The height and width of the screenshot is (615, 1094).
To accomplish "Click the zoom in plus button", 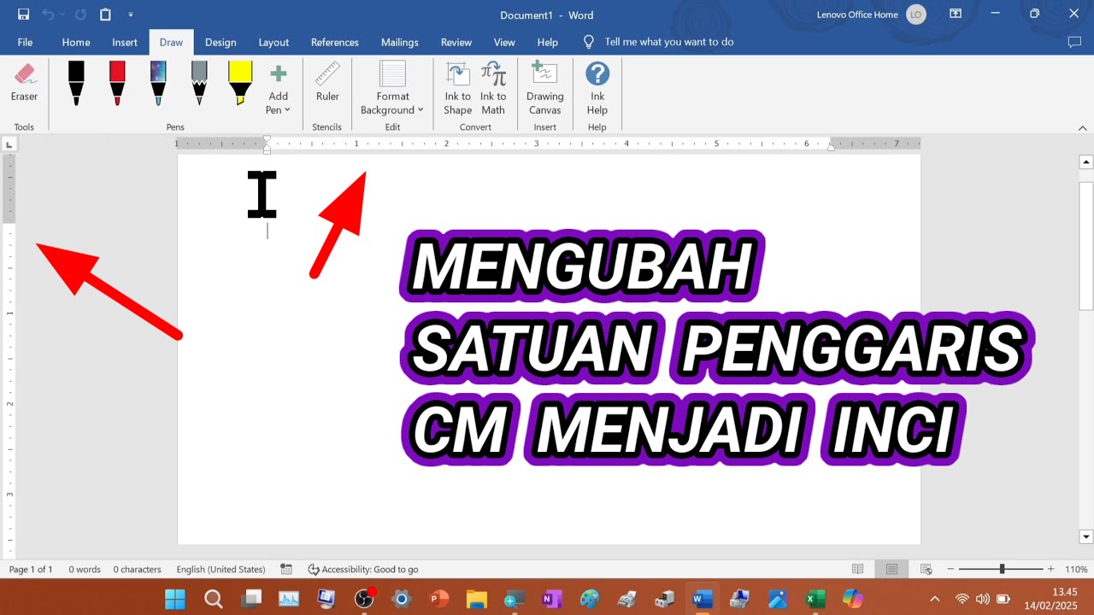I will [1050, 569].
